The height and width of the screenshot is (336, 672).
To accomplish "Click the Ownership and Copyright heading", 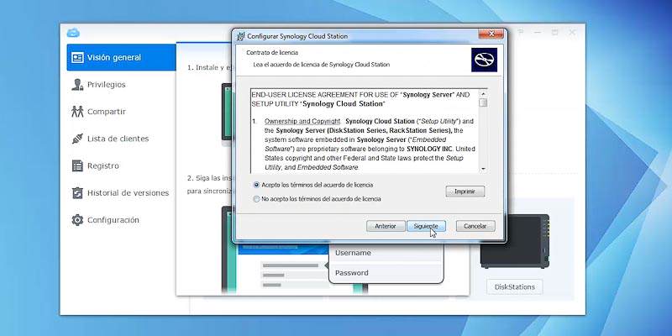I will (302, 121).
